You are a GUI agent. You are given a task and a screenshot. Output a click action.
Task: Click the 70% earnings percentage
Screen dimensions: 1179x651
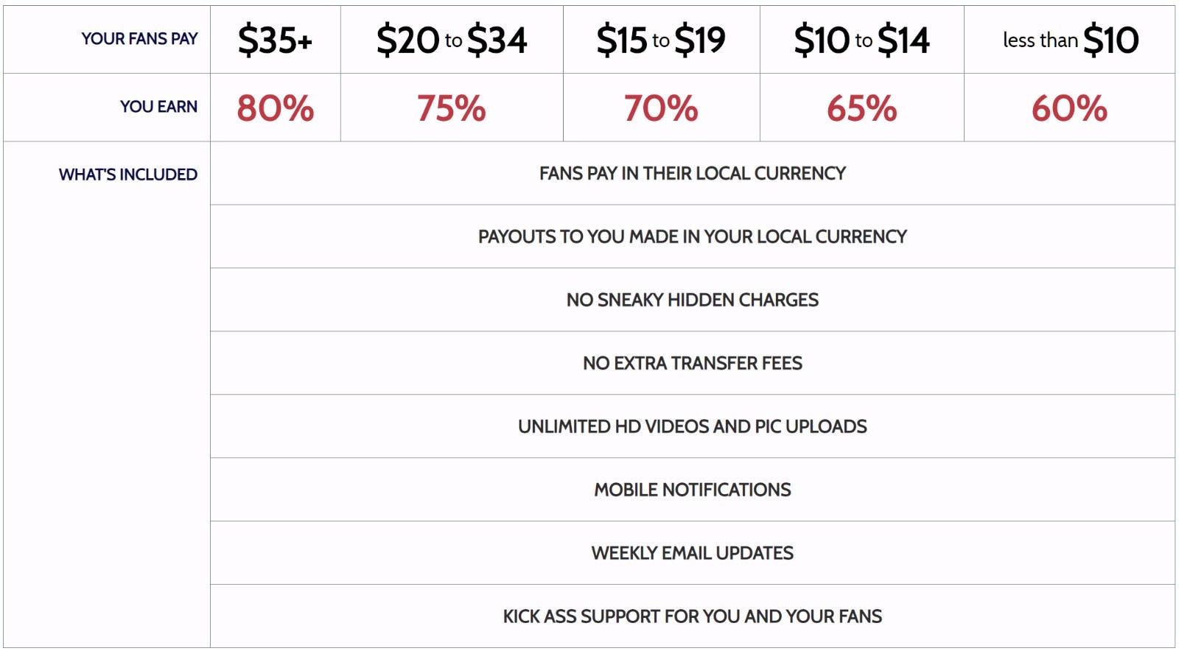click(x=661, y=108)
